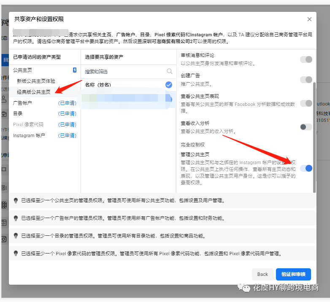Screen dimensions: 330x302
Task: Enable 查看收入分析 switch
Action: pos(306,127)
